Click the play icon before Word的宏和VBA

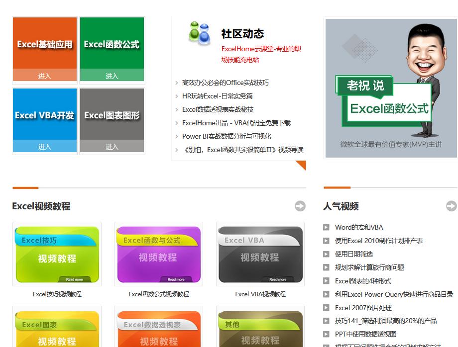pos(327,226)
